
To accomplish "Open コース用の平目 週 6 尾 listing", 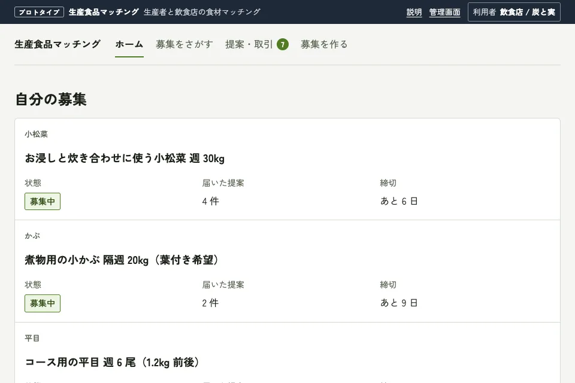I will click(114, 362).
